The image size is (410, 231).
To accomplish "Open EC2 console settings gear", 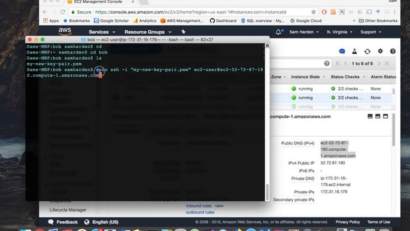I will [380, 51].
